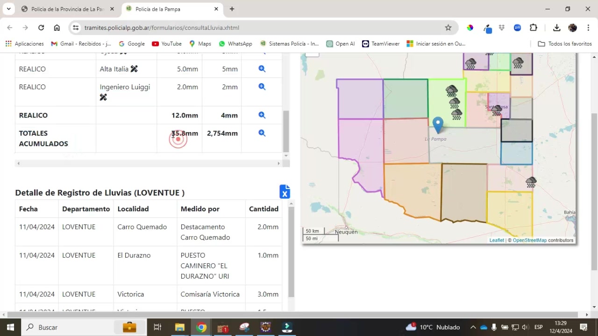598x336 pixels.
Task: Open details magnifier for REALICO 12.0mm total row
Action: (262, 115)
